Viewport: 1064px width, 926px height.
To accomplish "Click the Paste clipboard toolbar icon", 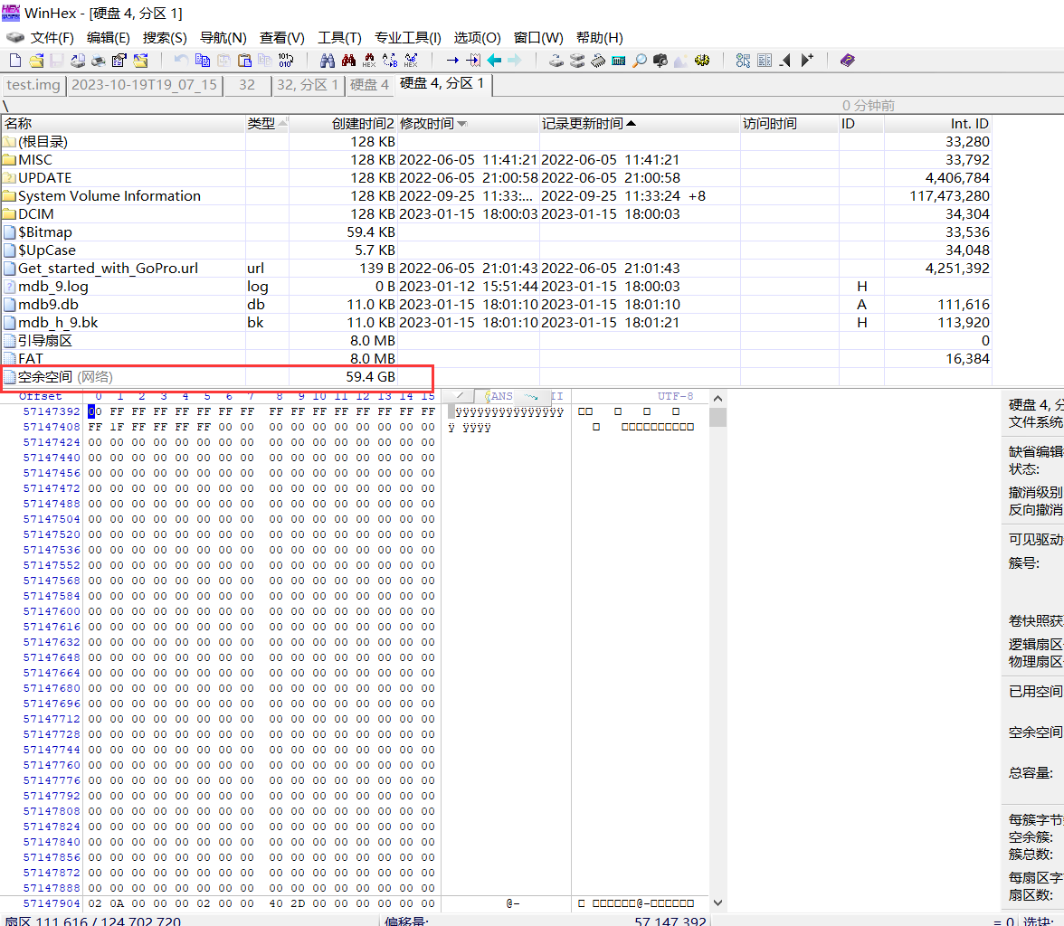I will click(244, 61).
